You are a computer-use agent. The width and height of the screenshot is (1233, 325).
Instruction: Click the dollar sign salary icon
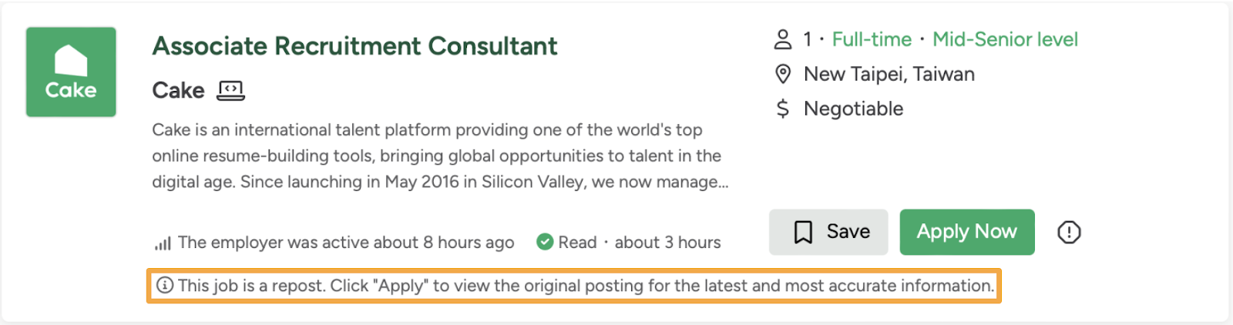(x=783, y=109)
